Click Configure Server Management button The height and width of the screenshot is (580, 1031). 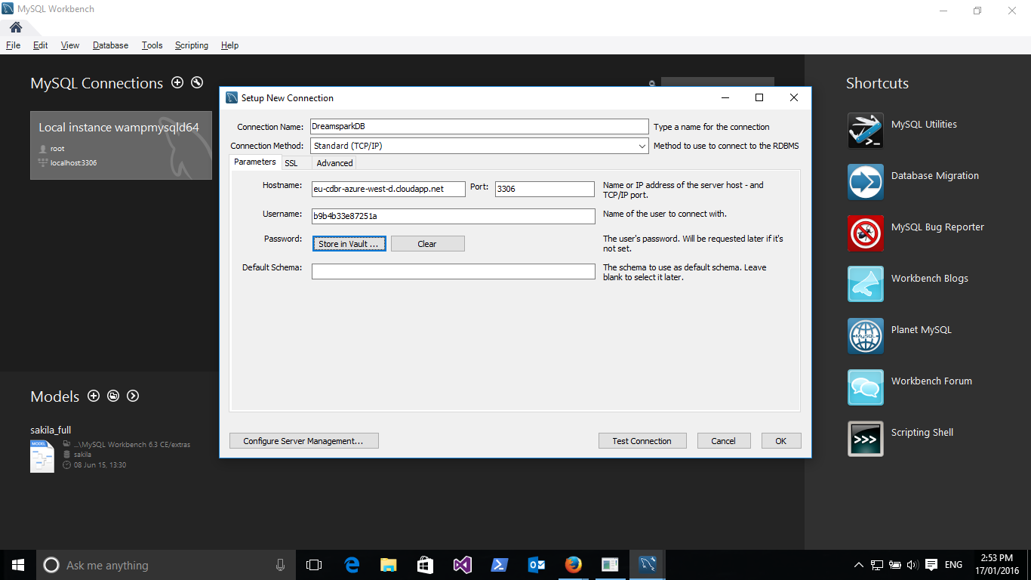(x=303, y=441)
